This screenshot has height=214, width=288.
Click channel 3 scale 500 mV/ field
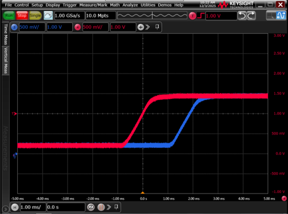click(x=32, y=27)
